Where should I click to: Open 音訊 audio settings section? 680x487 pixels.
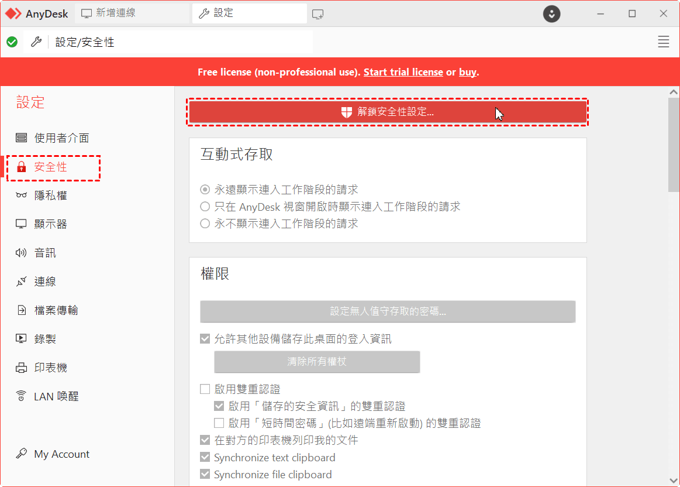(x=45, y=253)
